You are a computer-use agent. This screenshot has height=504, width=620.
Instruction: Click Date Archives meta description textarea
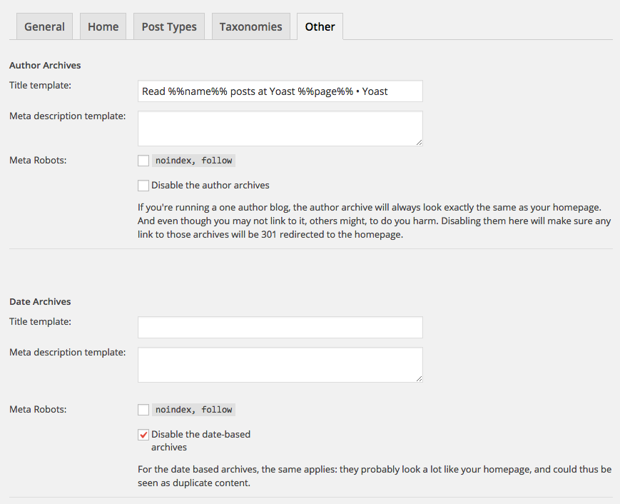[x=280, y=365]
